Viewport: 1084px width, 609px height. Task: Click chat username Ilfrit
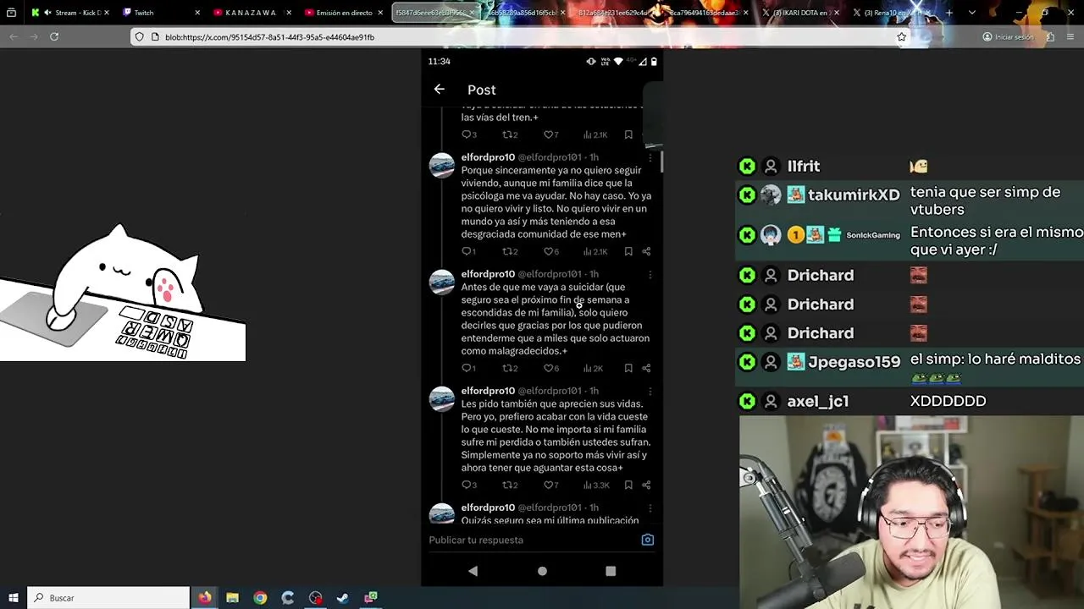[x=804, y=166]
